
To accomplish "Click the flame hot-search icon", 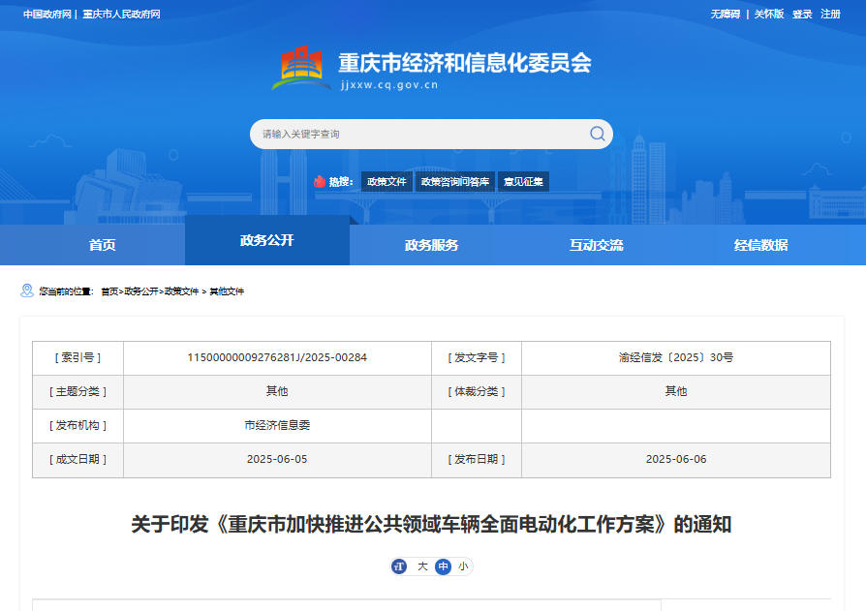I will tap(320, 181).
